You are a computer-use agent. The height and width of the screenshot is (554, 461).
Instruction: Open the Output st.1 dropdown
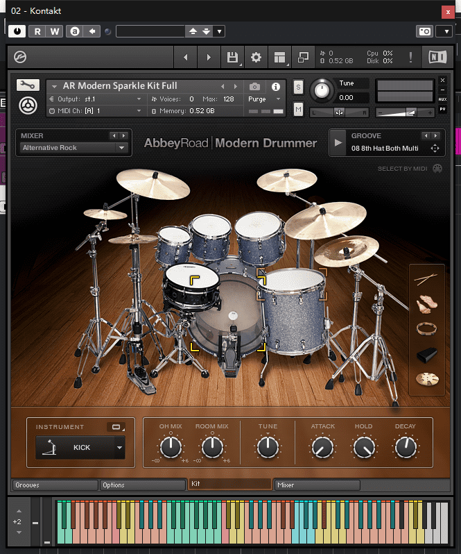tap(95, 99)
